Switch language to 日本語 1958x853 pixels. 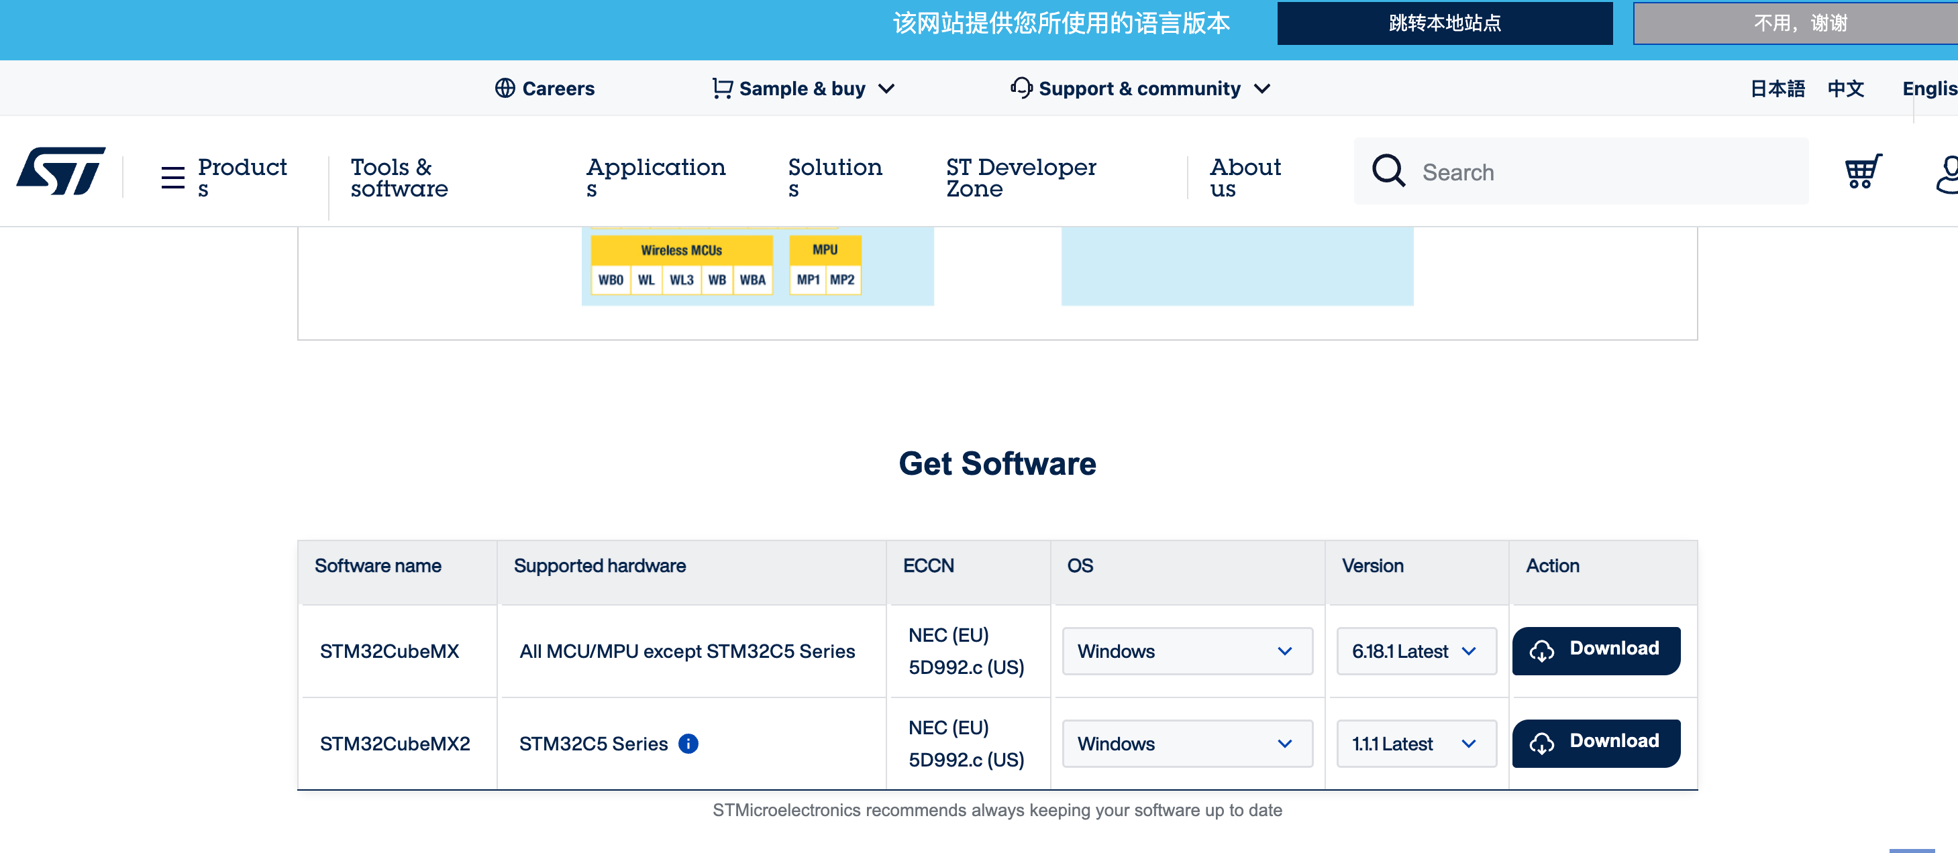tap(1777, 88)
